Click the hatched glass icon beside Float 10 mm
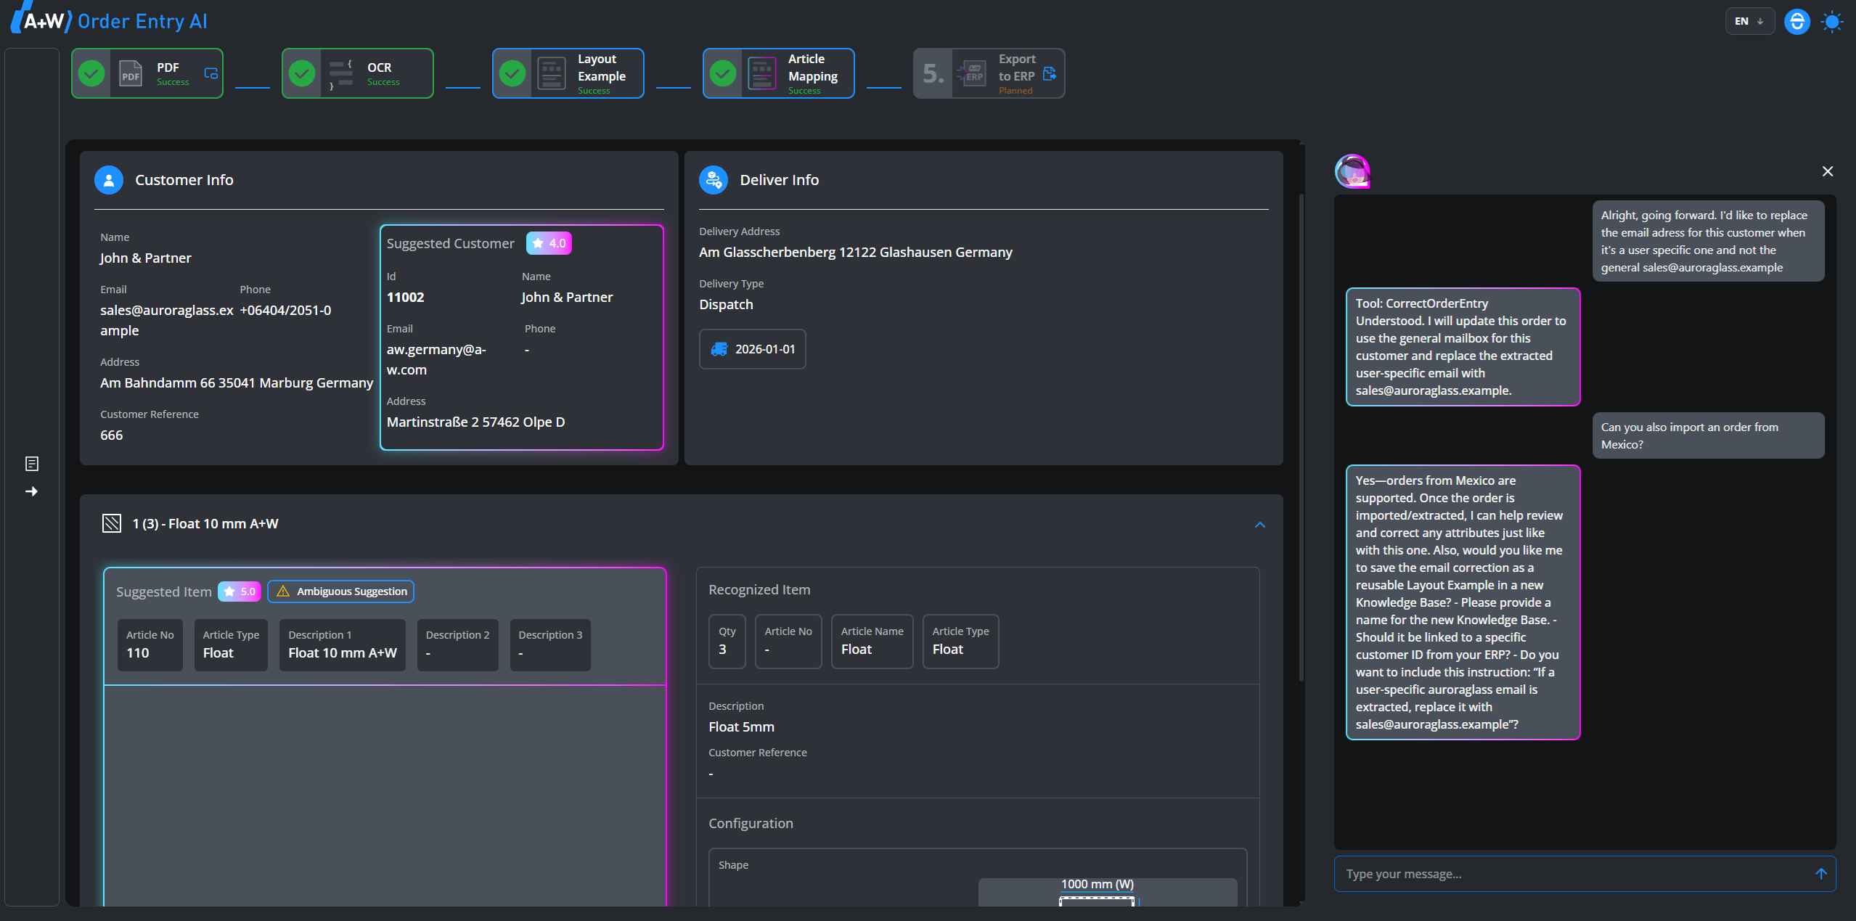The height and width of the screenshot is (921, 1856). tap(112, 523)
